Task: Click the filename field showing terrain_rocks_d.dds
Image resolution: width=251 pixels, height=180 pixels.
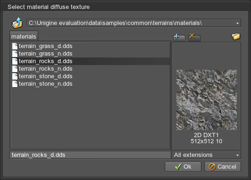Action: pyautogui.click(x=90, y=155)
